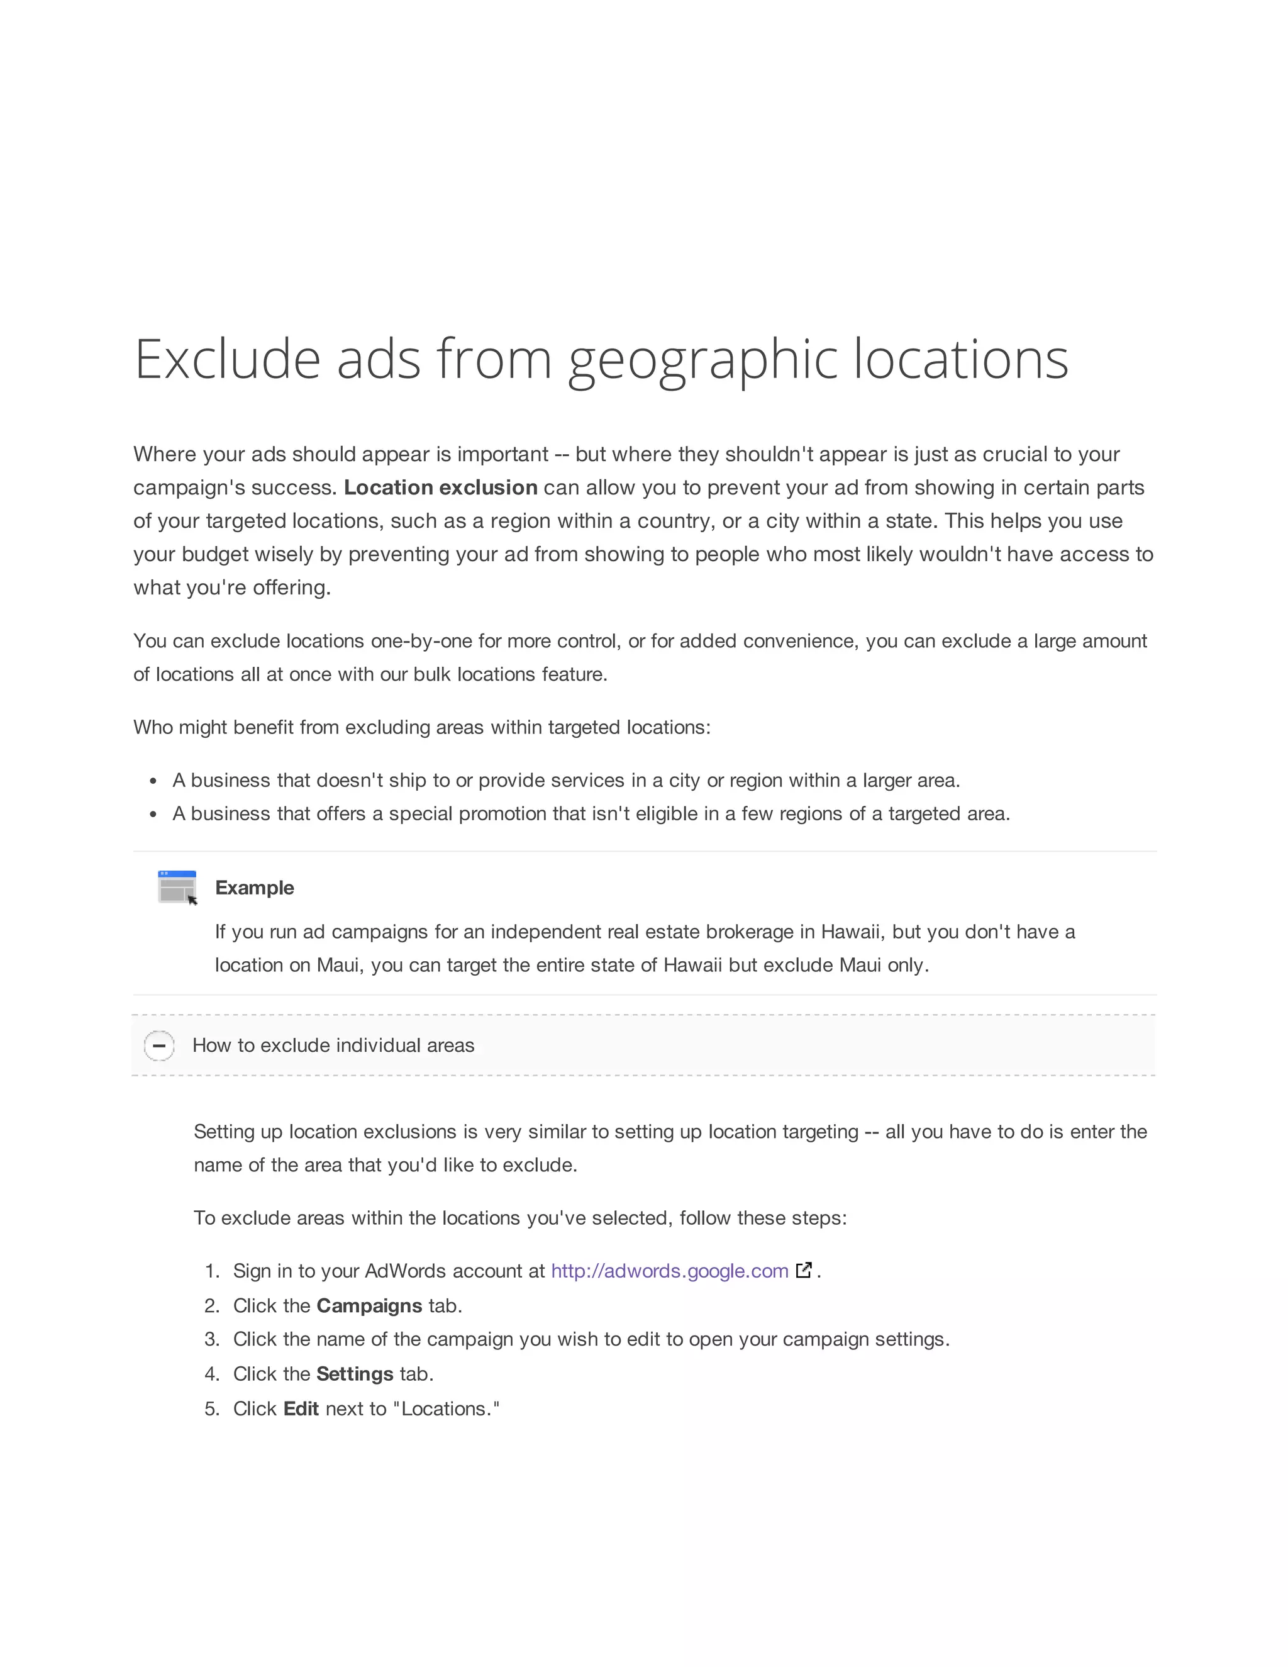Image resolution: width=1288 pixels, height=1667 pixels.
Task: Click step 3 about opening campaign settings
Action: click(x=591, y=1339)
